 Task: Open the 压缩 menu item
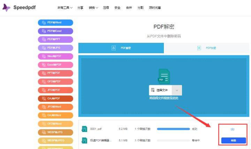point(106,8)
